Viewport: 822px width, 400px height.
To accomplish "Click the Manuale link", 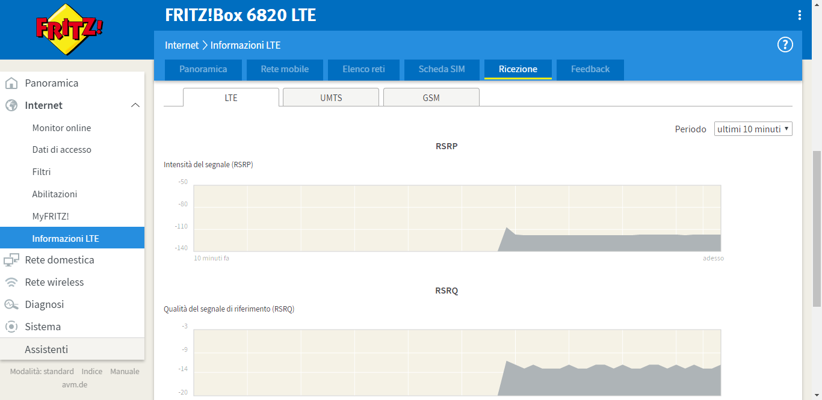I will 125,372.
